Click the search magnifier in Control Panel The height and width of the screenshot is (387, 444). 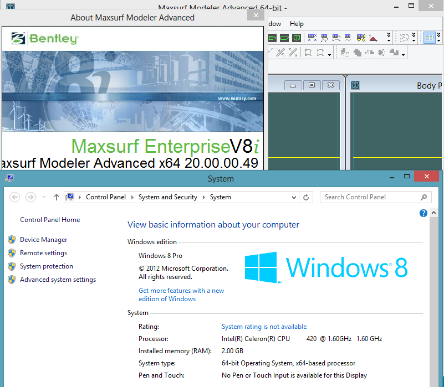tap(423, 197)
